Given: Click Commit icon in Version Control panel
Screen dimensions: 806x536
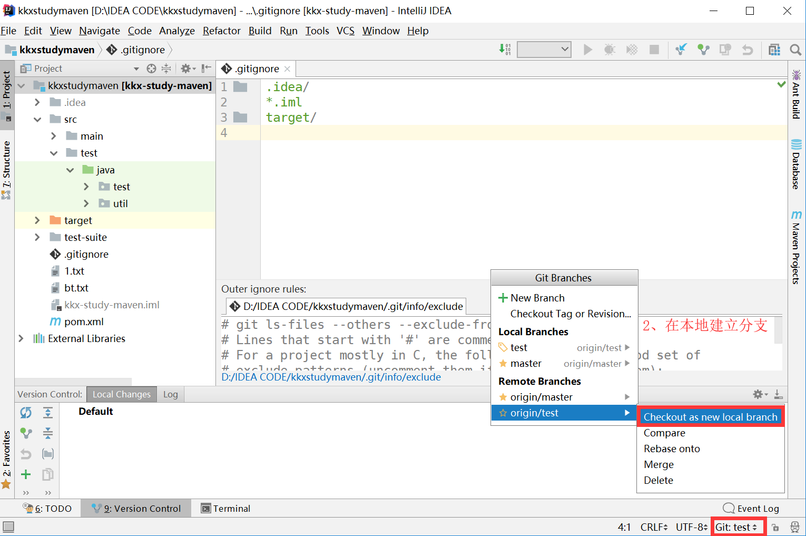Looking at the screenshot, I should (26, 433).
